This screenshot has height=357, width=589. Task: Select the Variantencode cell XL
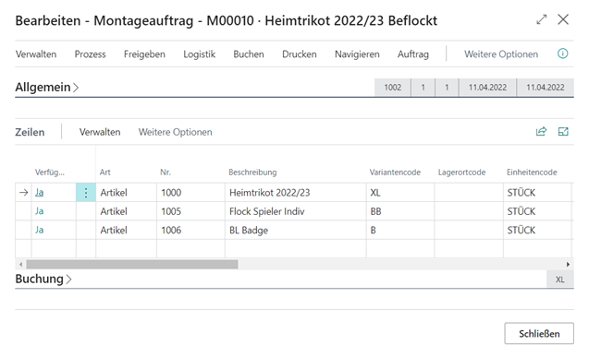tap(400, 193)
